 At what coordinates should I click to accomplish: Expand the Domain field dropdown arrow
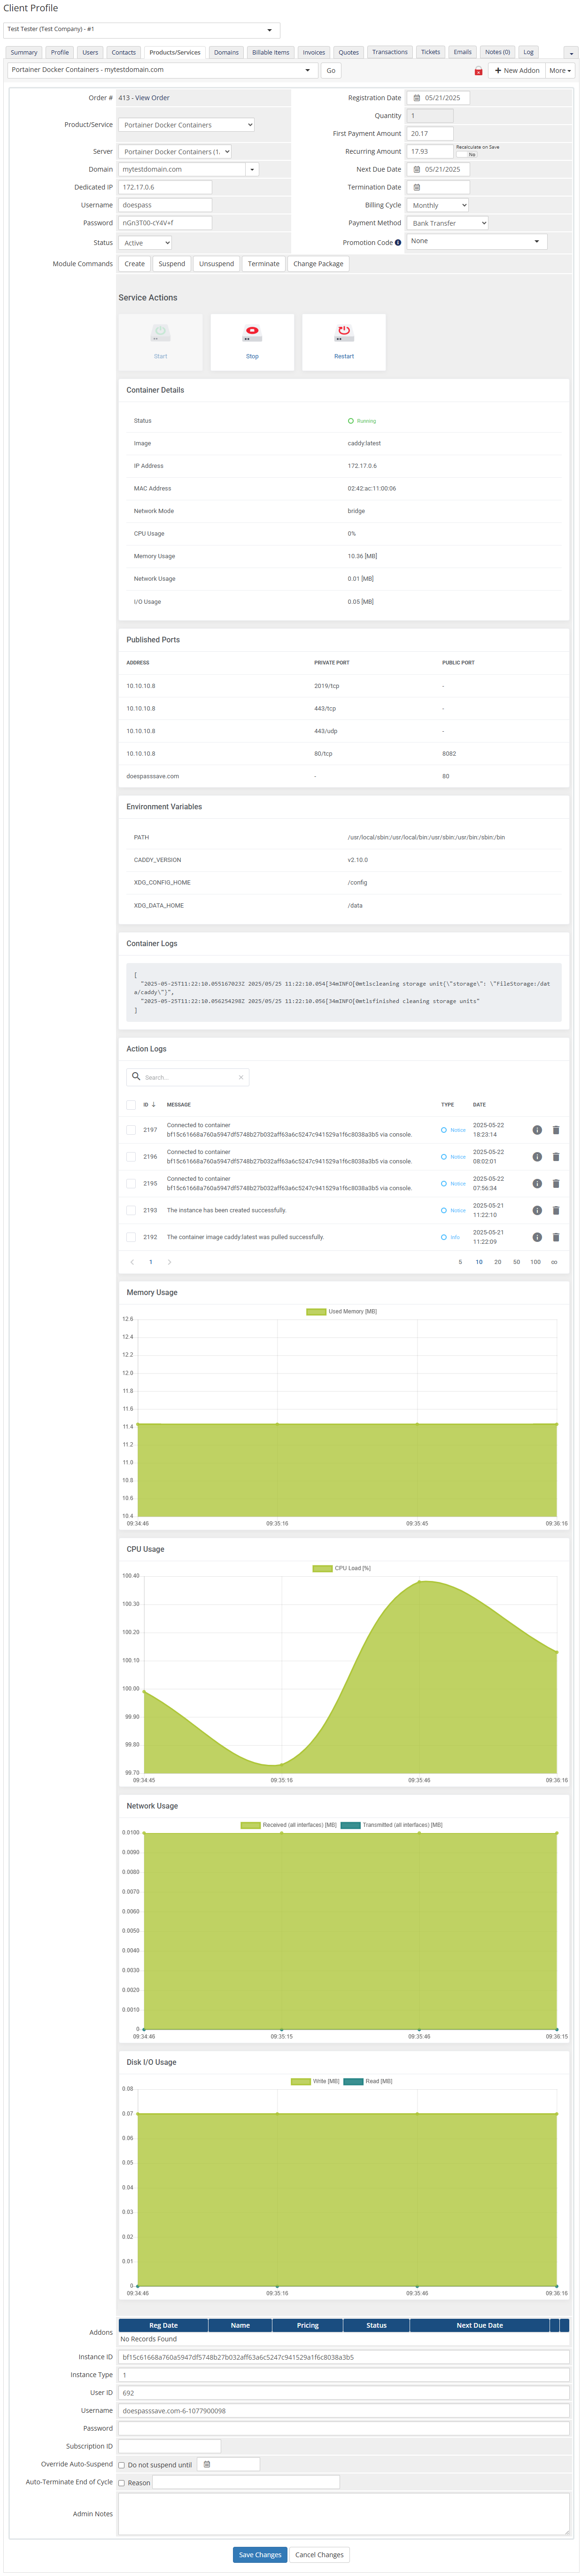coord(252,169)
